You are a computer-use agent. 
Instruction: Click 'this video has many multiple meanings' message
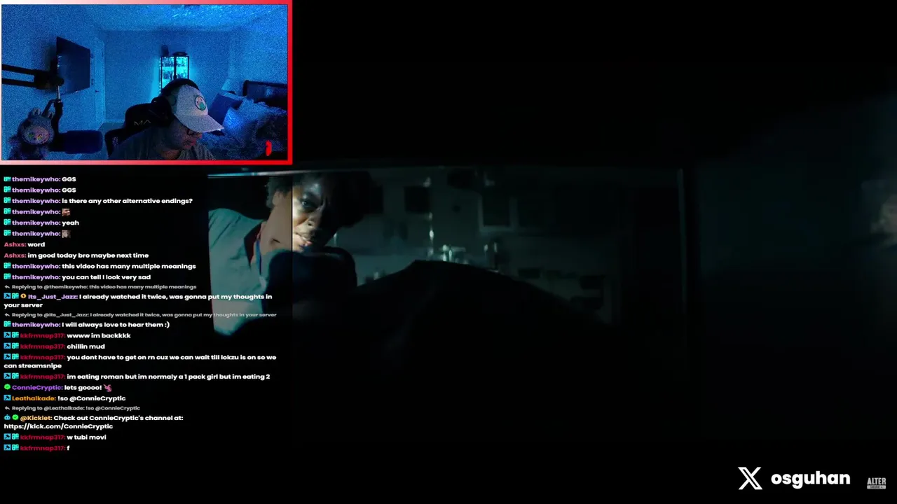[129, 266]
